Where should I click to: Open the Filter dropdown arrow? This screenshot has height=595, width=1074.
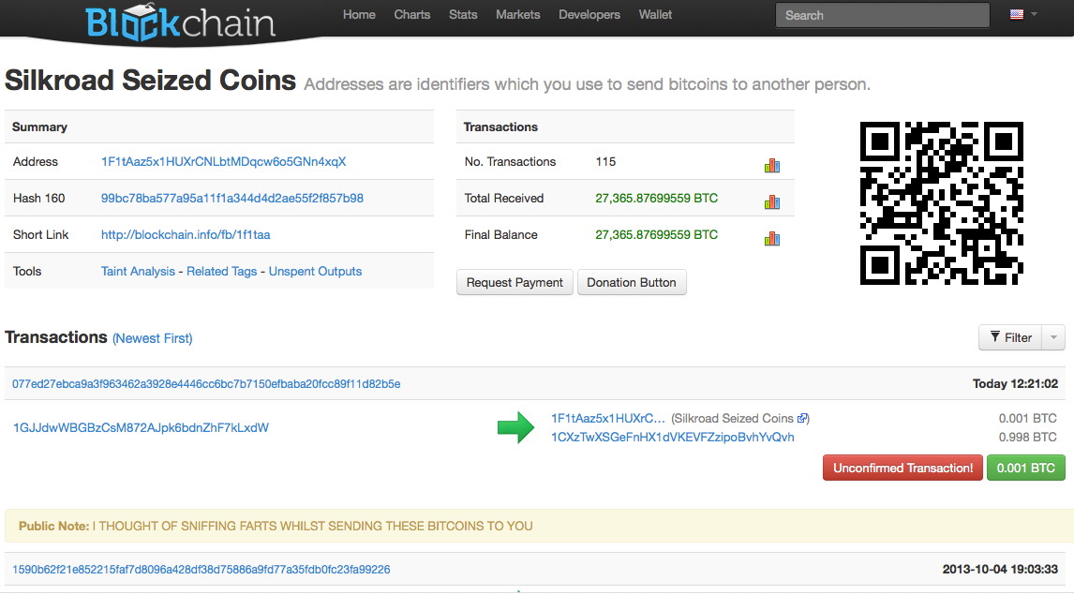point(1052,337)
